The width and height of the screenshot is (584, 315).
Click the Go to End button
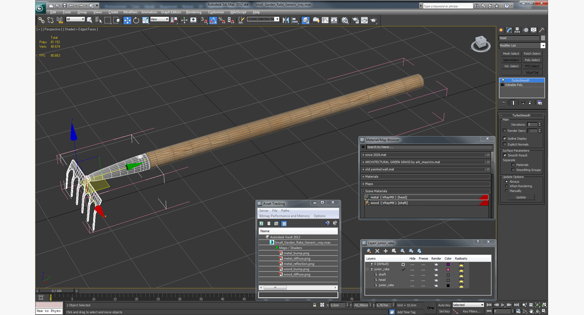pos(516,305)
